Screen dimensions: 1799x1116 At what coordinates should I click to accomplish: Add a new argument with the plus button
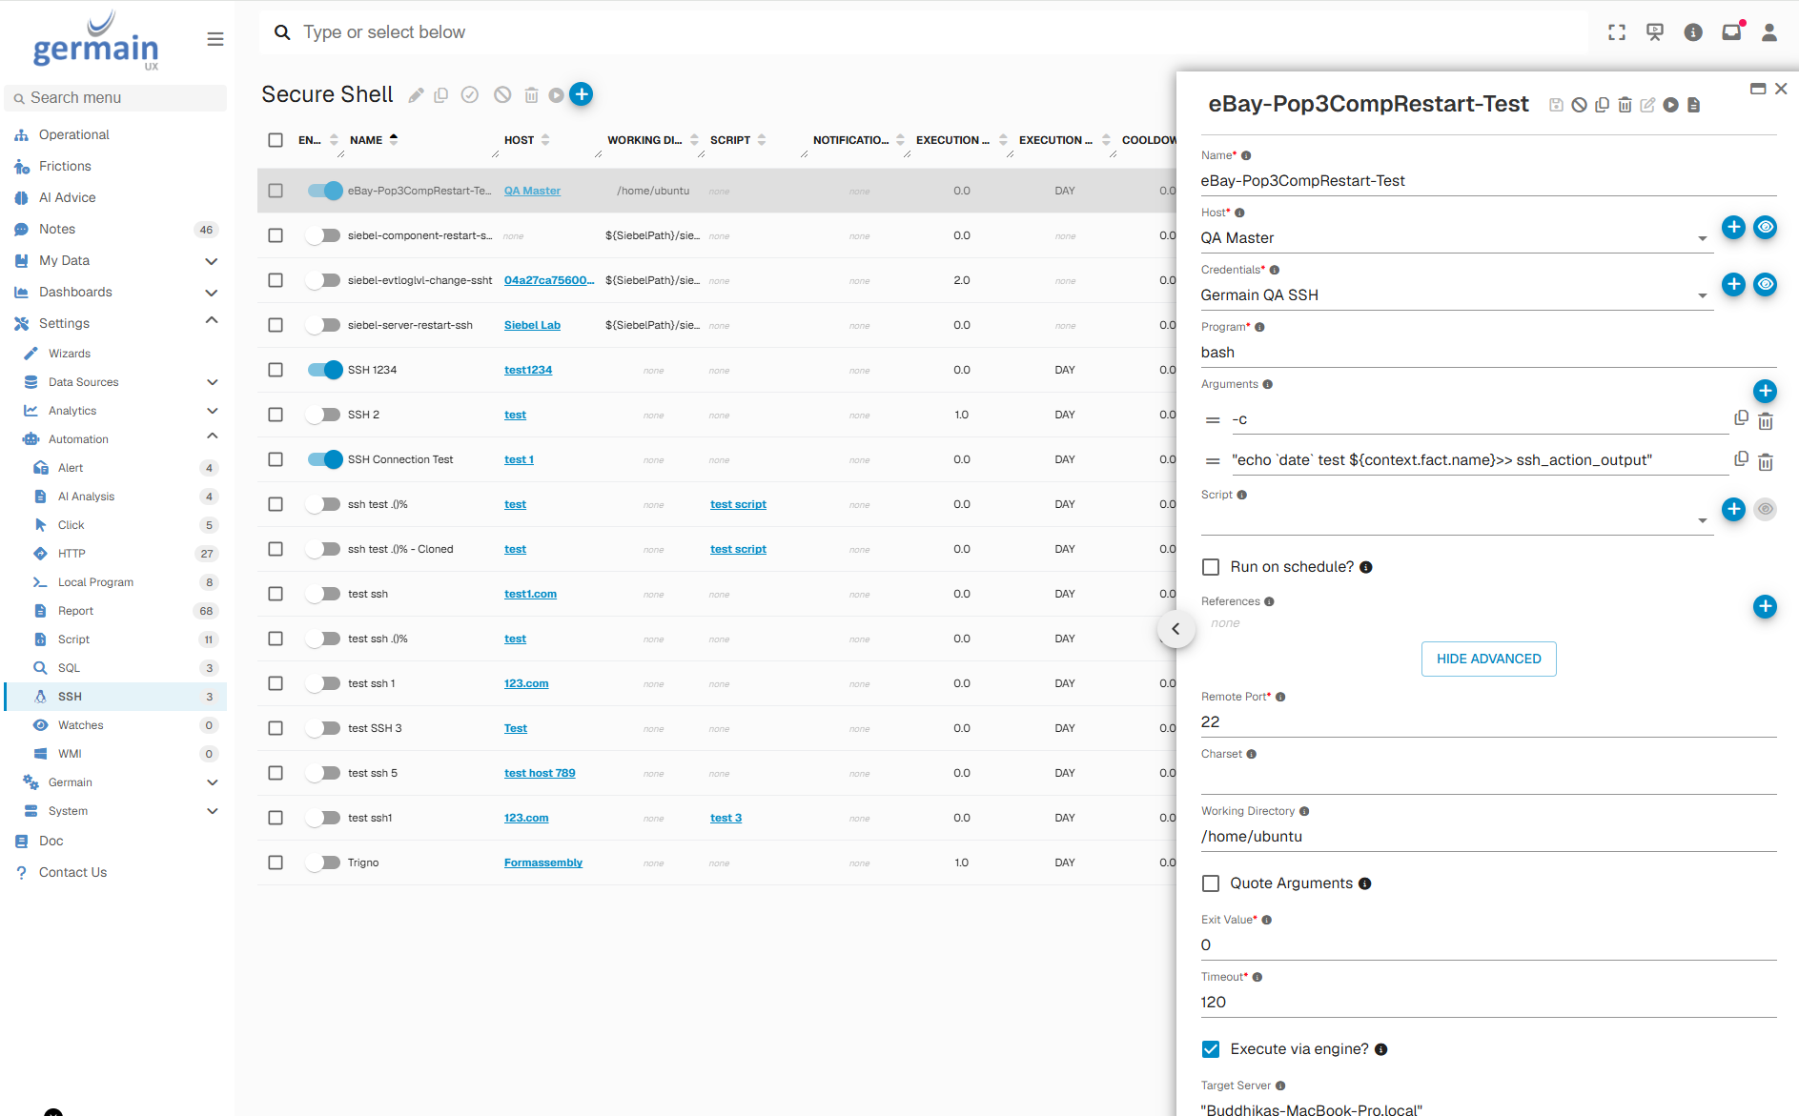click(1765, 391)
